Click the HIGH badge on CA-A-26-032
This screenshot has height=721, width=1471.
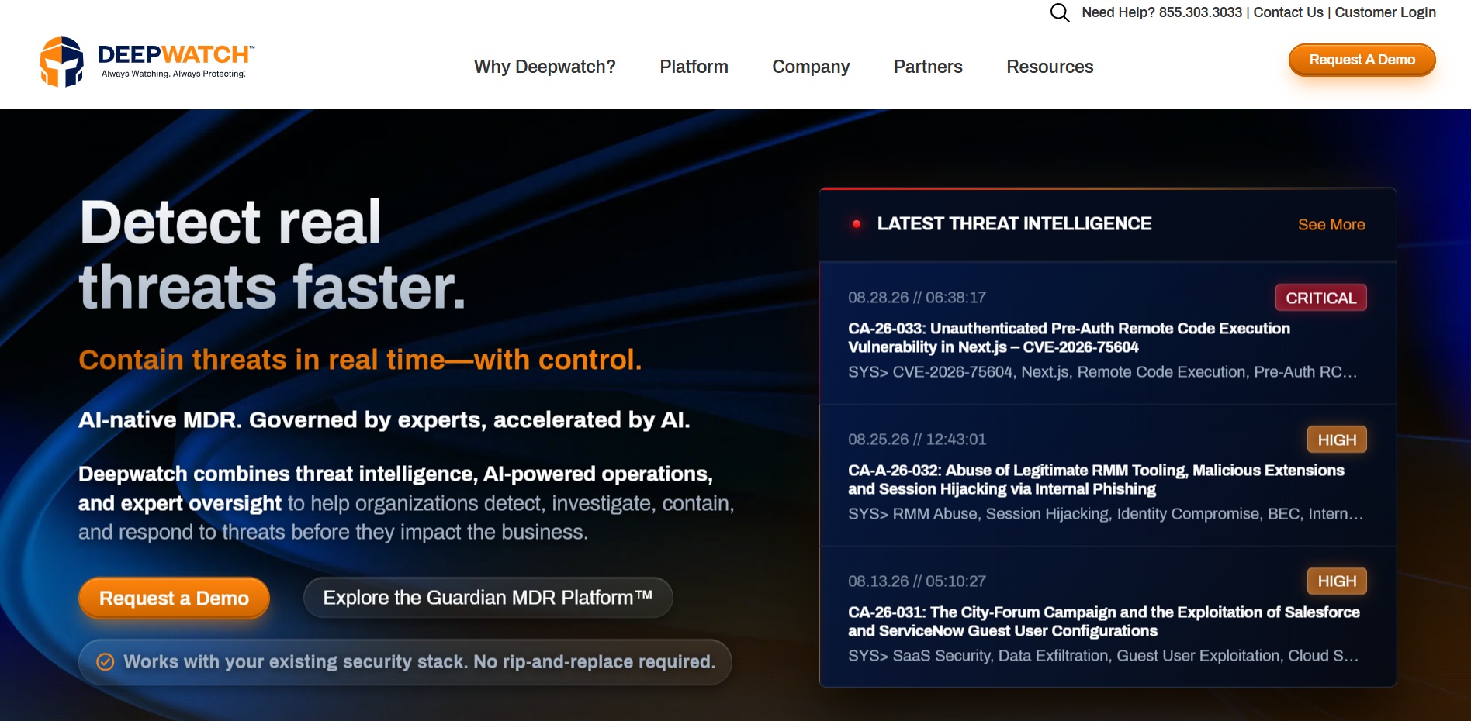point(1337,440)
